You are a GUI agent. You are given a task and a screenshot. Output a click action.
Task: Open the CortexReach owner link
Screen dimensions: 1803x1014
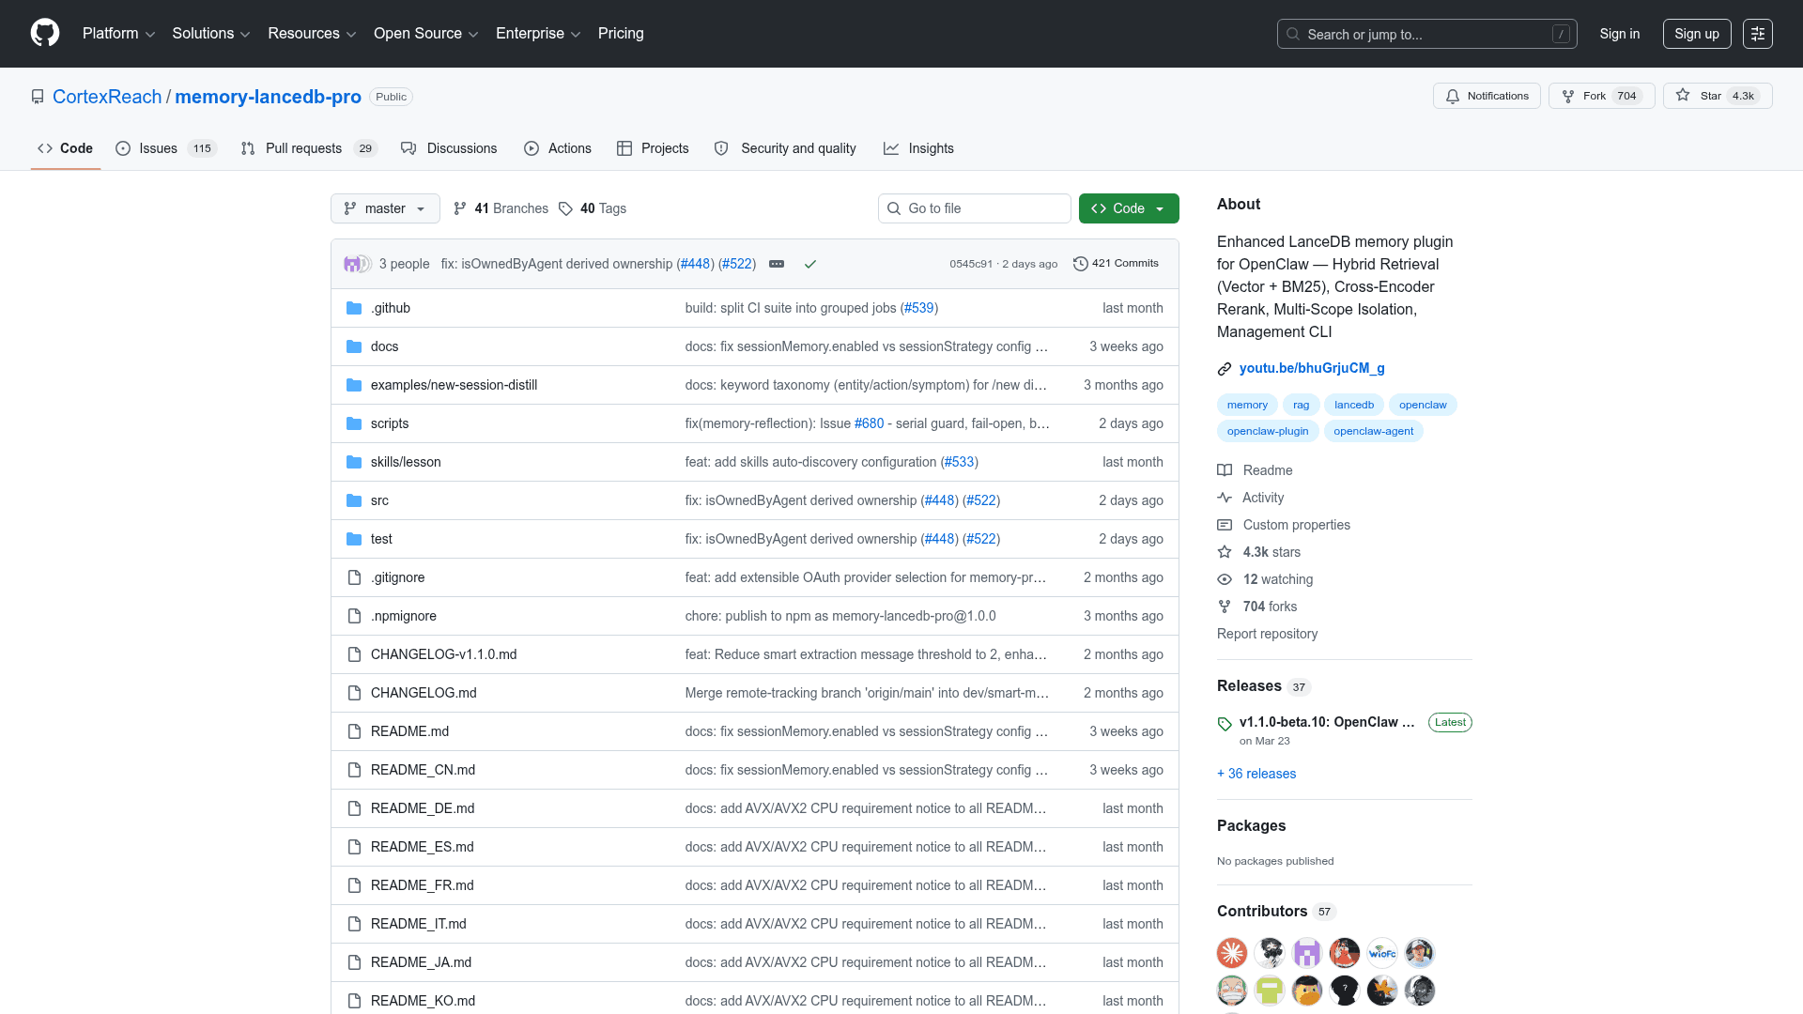coord(107,97)
